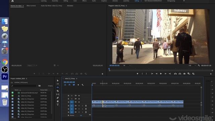This screenshot has width=215, height=121.
Task: Click the Lift button in Program monitor
Action: pos(175,74)
